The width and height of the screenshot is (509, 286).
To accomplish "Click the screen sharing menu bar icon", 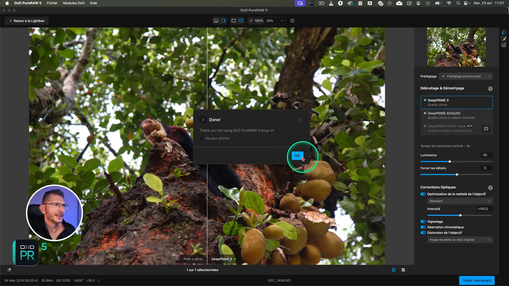I will coord(300,3).
